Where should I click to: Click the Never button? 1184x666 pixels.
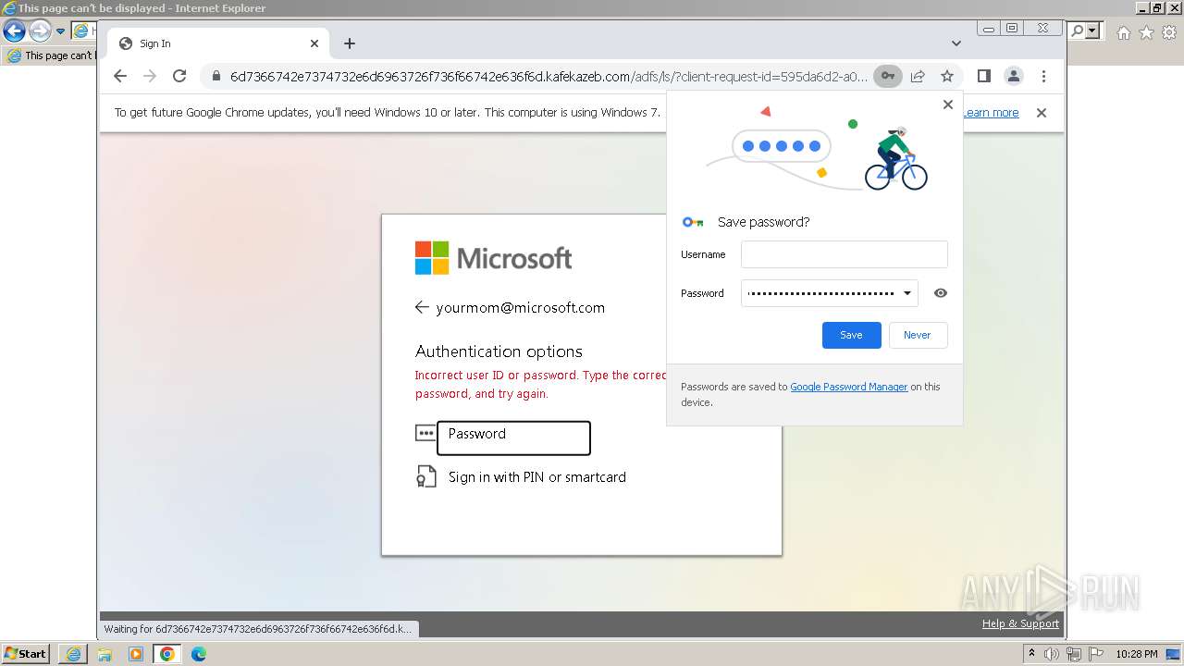tap(918, 335)
